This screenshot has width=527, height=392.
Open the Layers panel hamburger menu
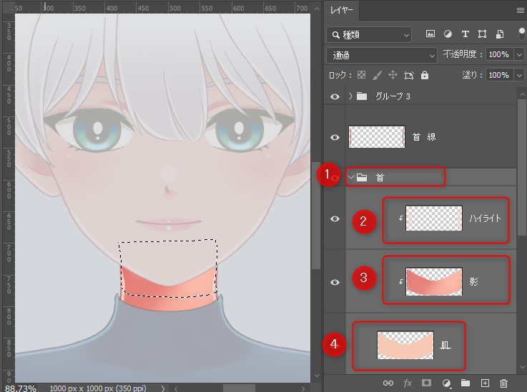tap(520, 11)
